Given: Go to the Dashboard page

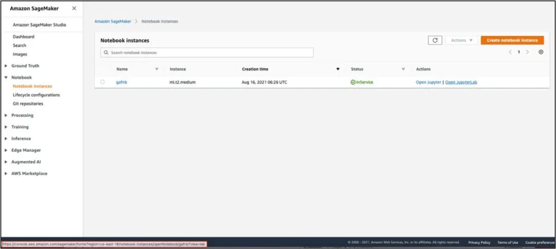Looking at the screenshot, I should [x=23, y=37].
